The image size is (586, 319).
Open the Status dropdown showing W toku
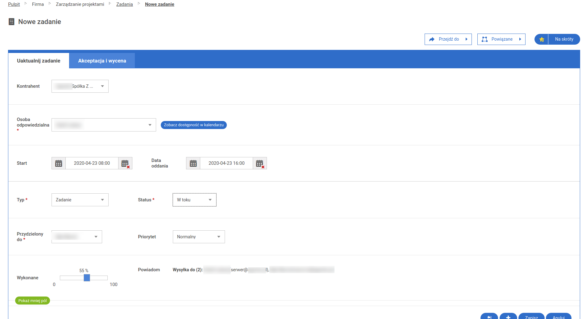pos(210,200)
